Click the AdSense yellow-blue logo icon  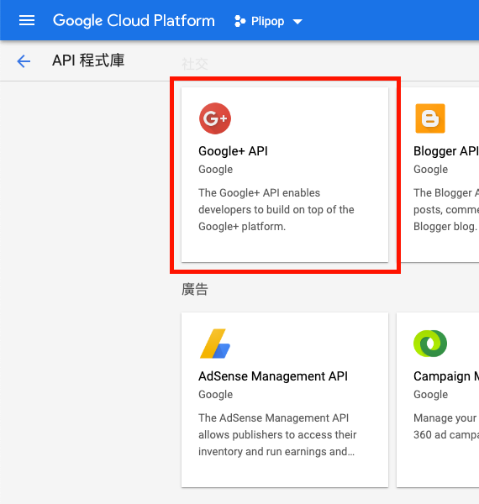coord(215,344)
